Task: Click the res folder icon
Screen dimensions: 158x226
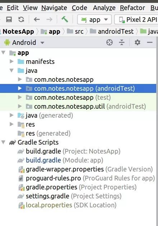Action: 21,125
